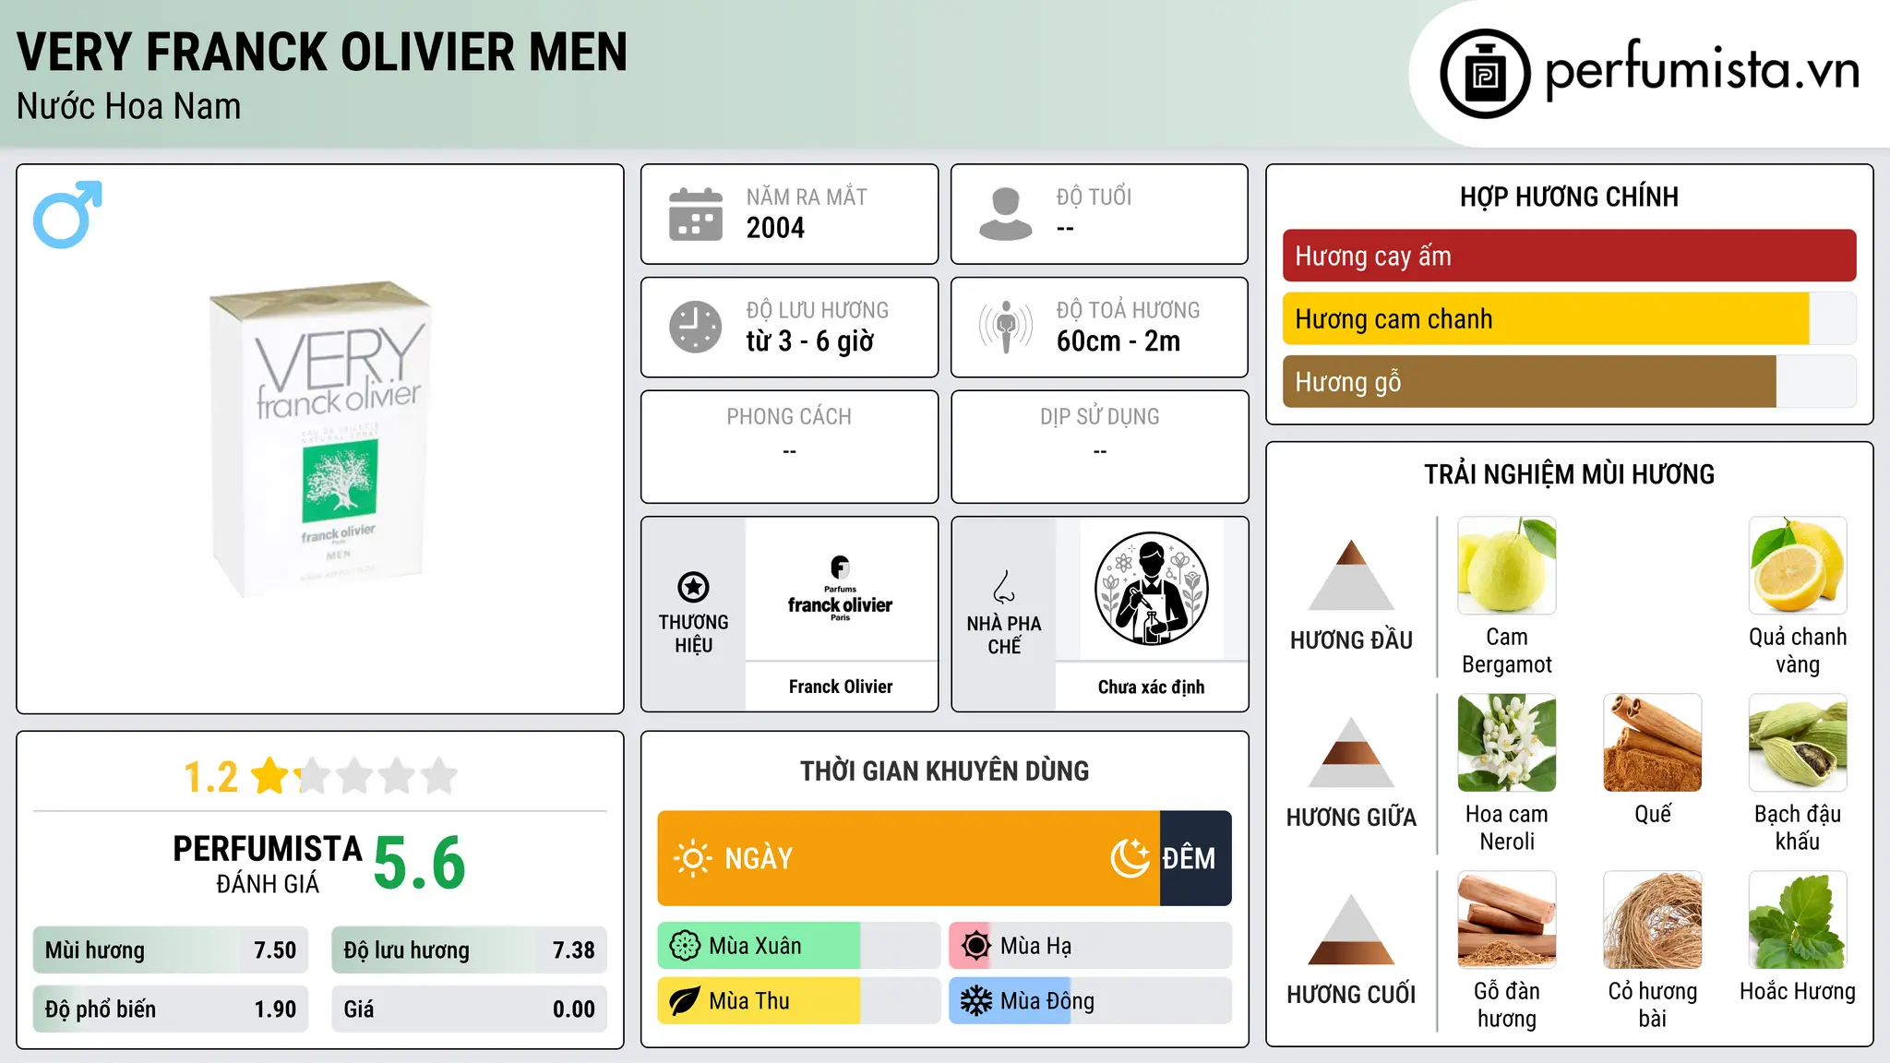1890x1063 pixels.
Task: Click the calendar icon beside Năm ra mắt
Action: (x=696, y=214)
